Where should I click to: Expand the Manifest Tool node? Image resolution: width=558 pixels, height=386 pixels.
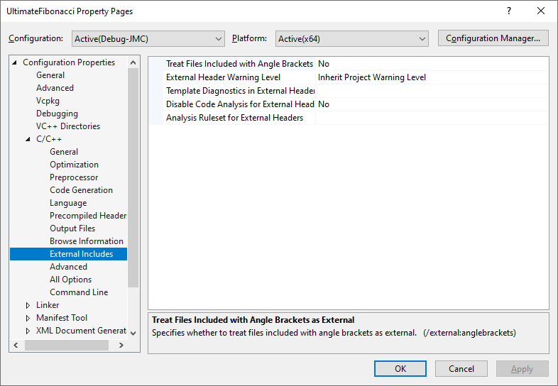[28, 318]
